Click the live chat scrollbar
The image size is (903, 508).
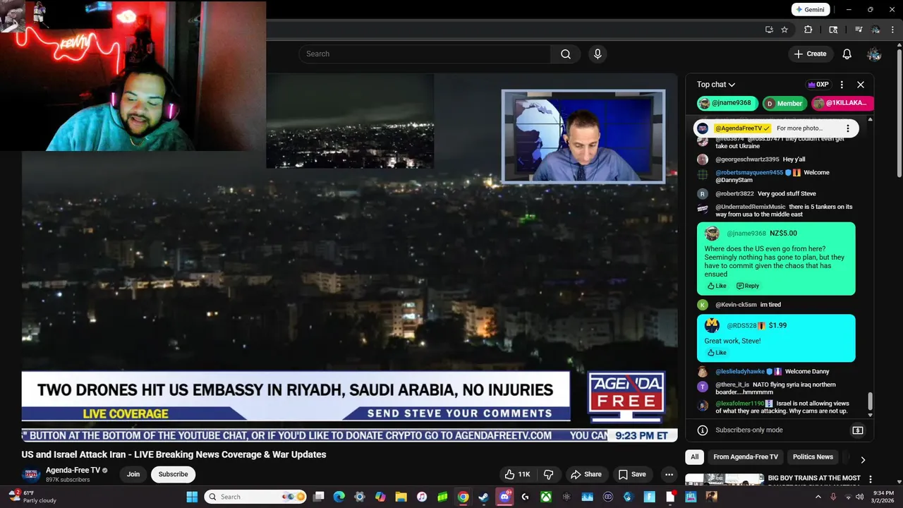[870, 401]
